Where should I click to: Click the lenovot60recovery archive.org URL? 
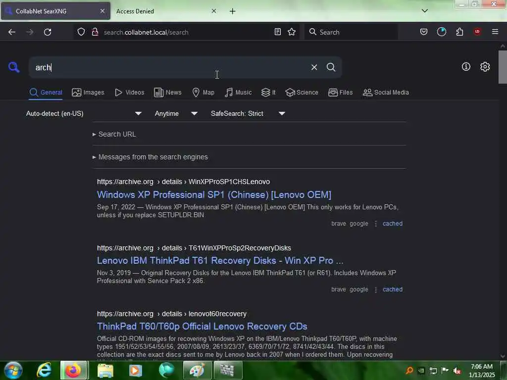click(x=172, y=314)
